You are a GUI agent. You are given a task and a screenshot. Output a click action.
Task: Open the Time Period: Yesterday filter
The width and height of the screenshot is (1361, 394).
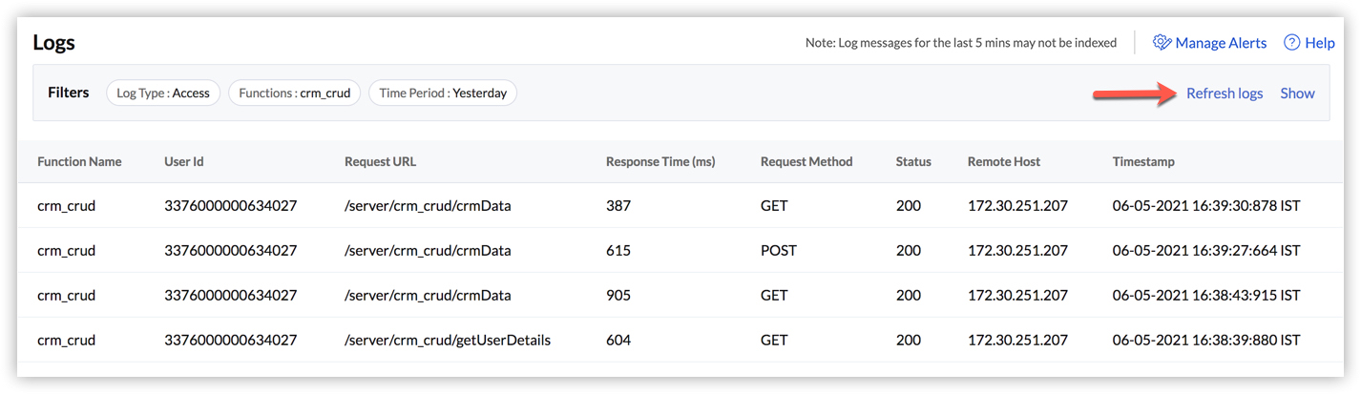tap(443, 93)
